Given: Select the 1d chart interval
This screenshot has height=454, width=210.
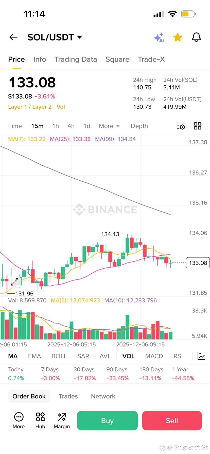Looking at the screenshot, I should (87, 126).
